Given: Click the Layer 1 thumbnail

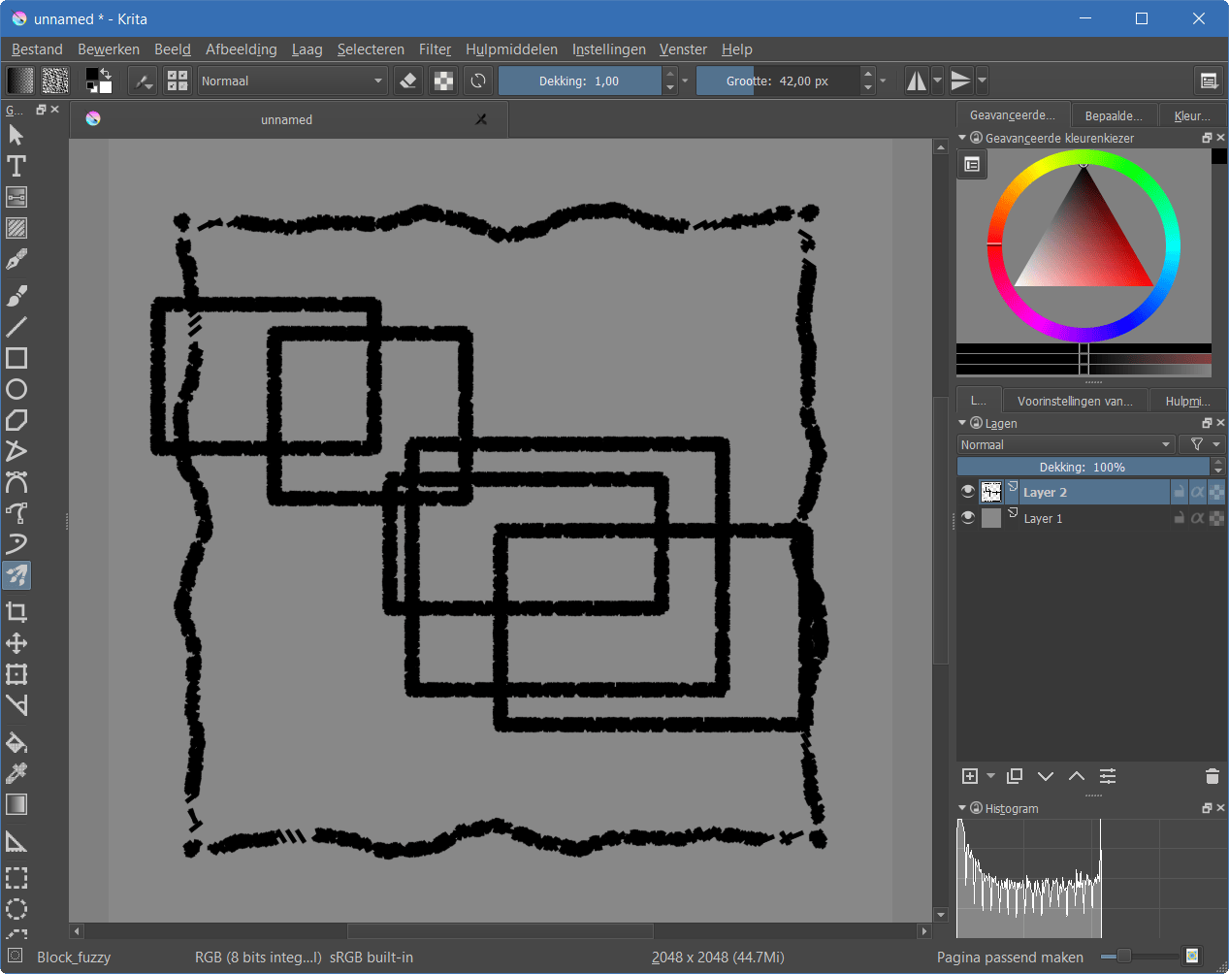Looking at the screenshot, I should [991, 517].
